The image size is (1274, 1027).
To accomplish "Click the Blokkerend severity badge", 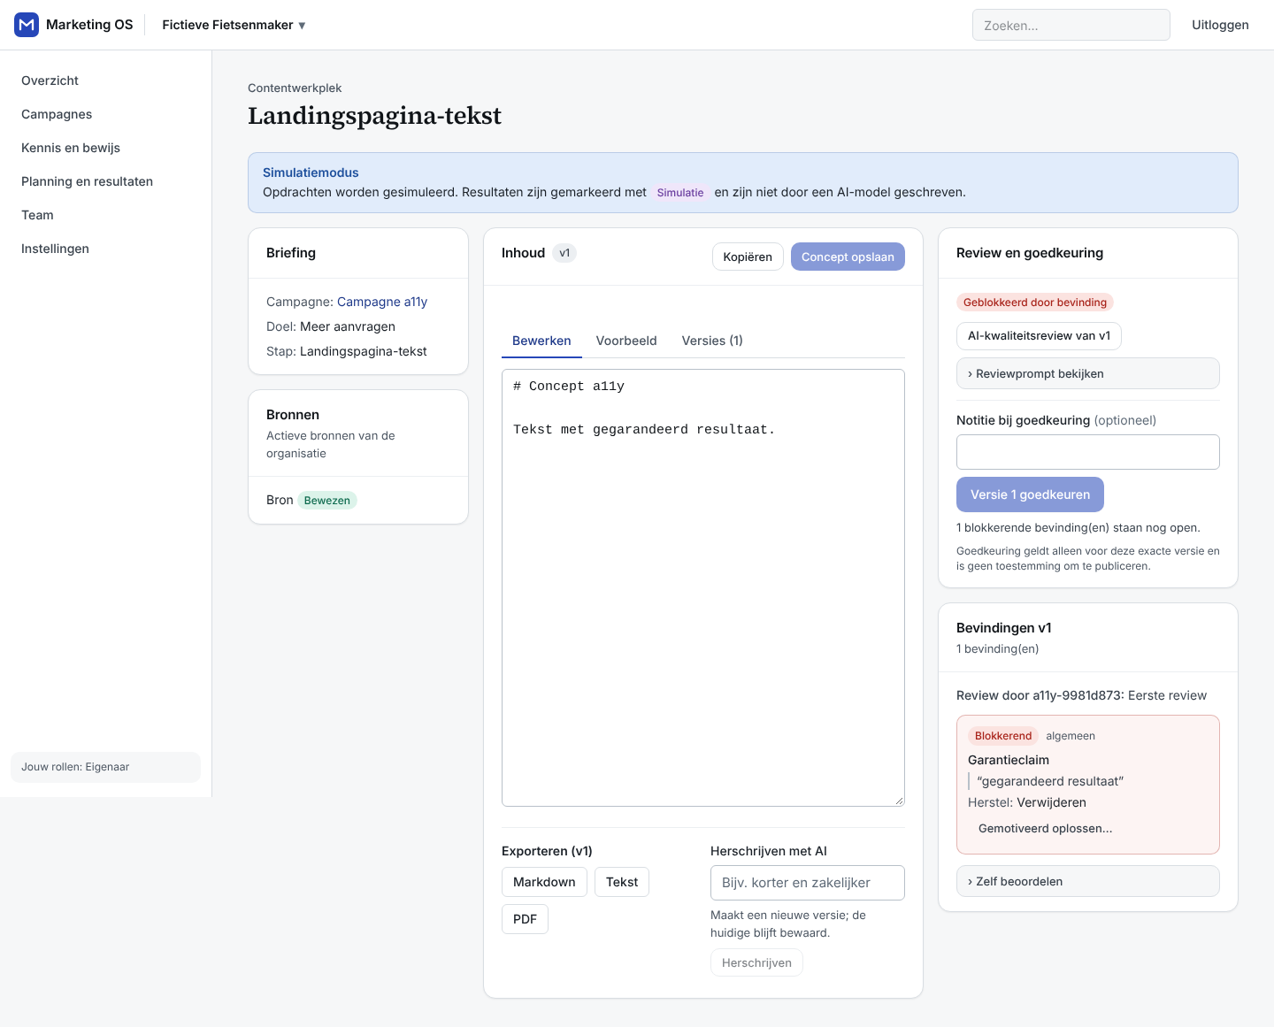I will 1003,736.
